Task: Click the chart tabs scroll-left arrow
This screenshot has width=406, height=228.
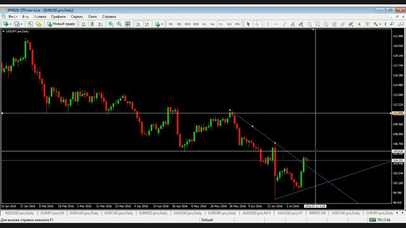Action: click(x=398, y=213)
